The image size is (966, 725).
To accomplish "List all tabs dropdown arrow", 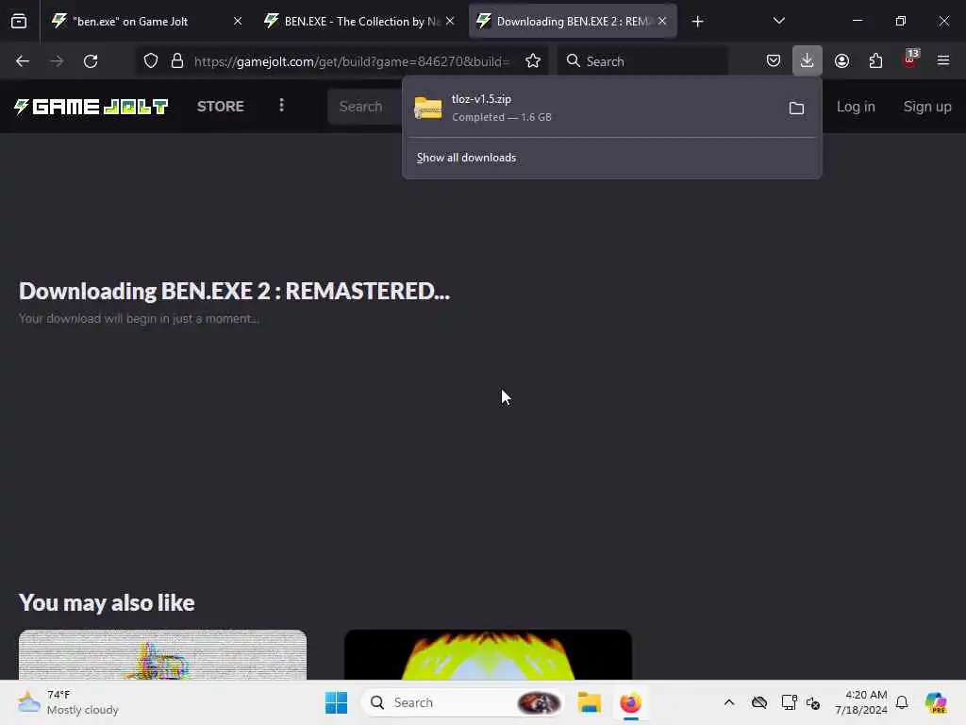I will [x=778, y=22].
